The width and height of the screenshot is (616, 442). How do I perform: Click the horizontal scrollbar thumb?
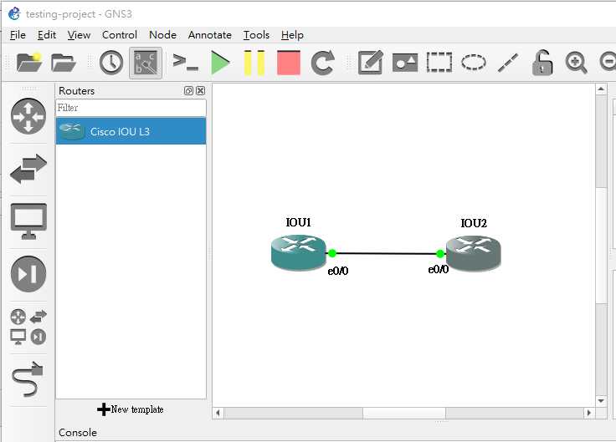(404, 413)
